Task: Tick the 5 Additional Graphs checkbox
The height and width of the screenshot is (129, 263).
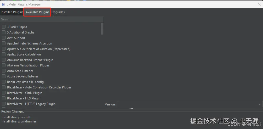Action: (x=4, y=32)
